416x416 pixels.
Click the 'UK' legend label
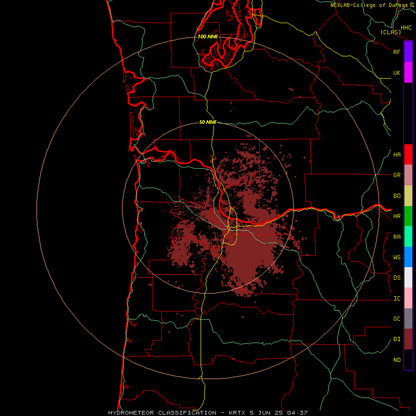(397, 73)
